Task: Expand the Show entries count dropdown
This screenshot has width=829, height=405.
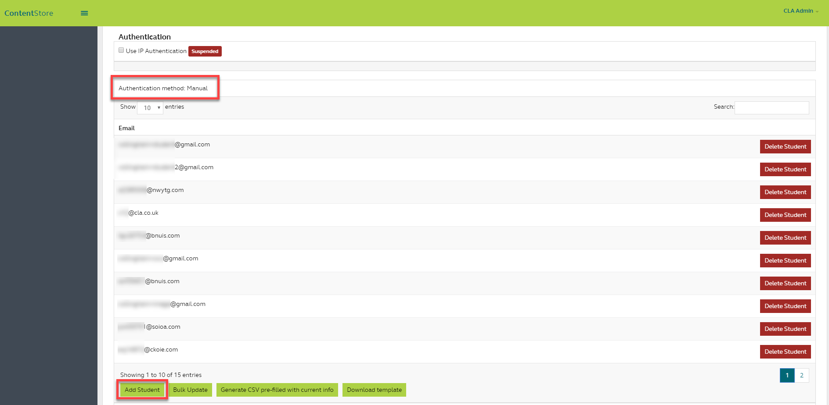Action: [x=150, y=108]
